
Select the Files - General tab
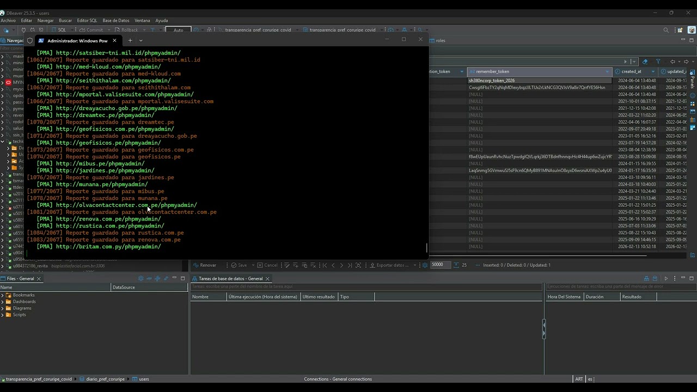tap(20, 279)
